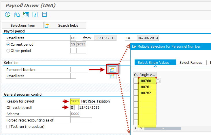Click the current period year field 2013
The height and width of the screenshot is (135, 211).
click(81, 44)
